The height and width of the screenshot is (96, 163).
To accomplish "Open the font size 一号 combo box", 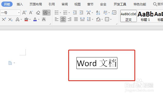I will [10, 13].
